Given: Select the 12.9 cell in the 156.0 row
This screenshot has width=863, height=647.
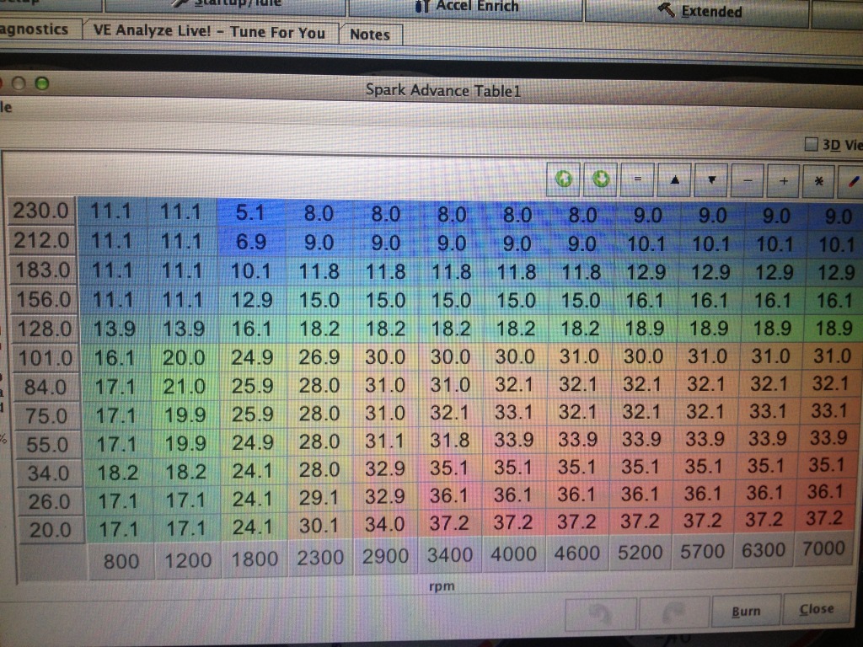Looking at the screenshot, I should click(x=251, y=301).
